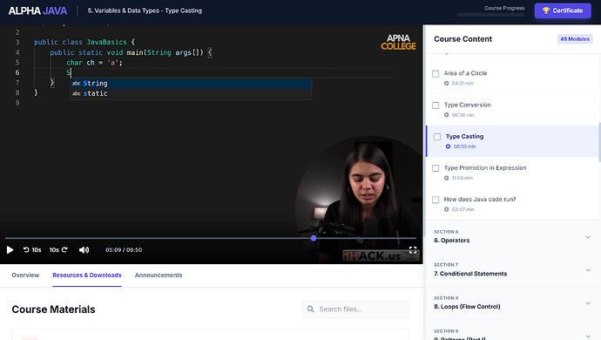Mark How does Java code run done

point(436,200)
